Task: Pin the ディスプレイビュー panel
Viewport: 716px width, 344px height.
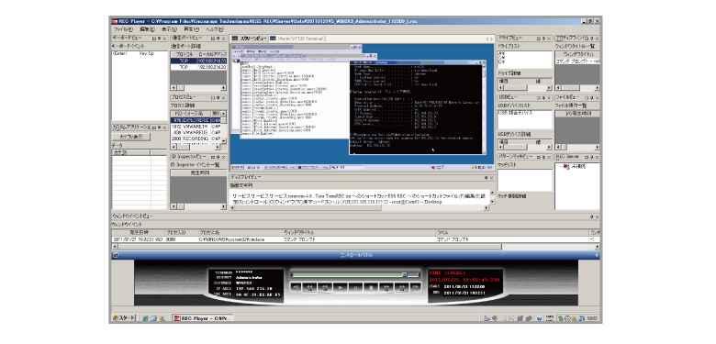Action: coord(486,177)
